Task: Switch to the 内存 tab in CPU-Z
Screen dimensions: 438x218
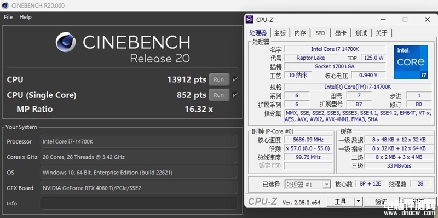Action: [x=300, y=33]
